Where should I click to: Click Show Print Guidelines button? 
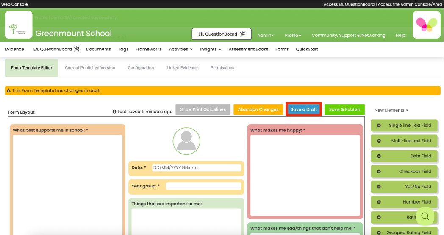click(203, 109)
